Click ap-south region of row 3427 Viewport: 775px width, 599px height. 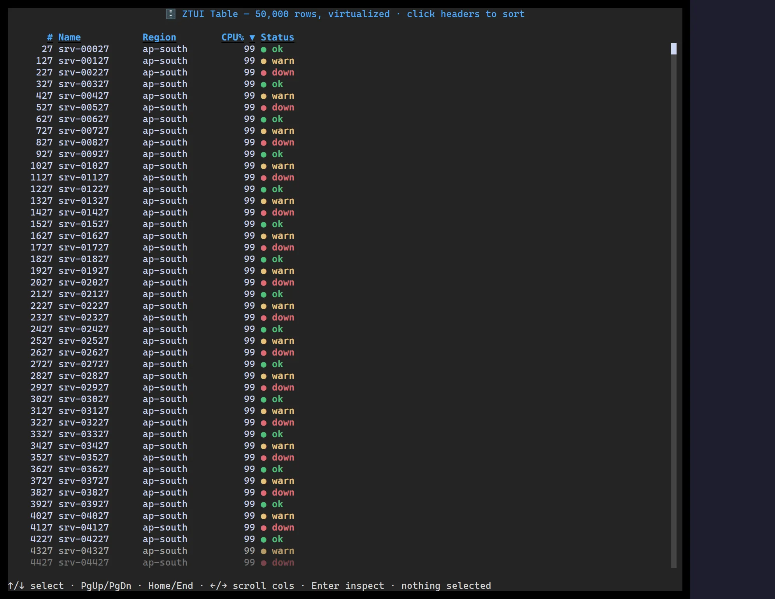click(165, 446)
